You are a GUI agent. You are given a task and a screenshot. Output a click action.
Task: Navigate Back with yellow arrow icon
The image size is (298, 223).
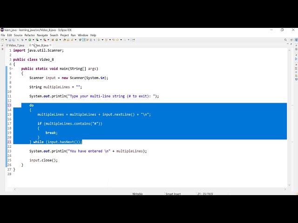(117, 40)
